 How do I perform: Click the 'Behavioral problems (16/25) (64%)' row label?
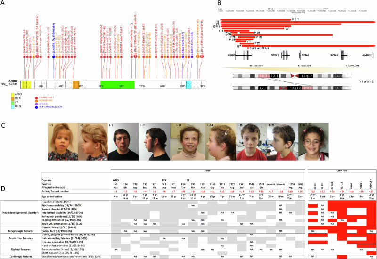point(62,217)
